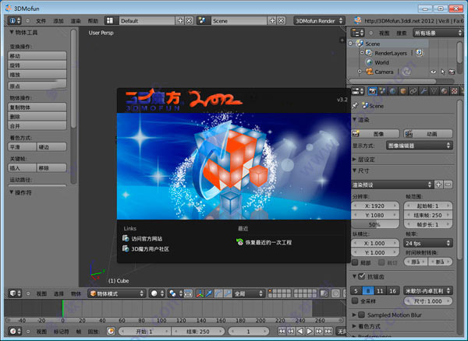This screenshot has height=341, width=468.
Task: Toggle Camera selectability cursor icon in outliner
Action: point(442,72)
